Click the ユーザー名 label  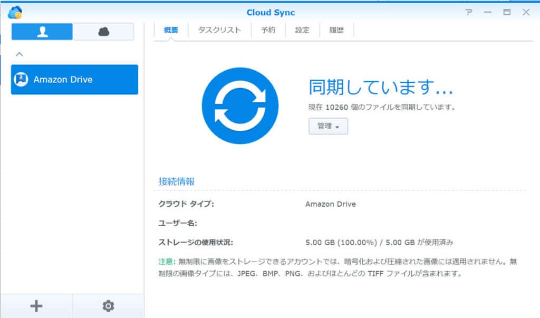click(x=178, y=223)
